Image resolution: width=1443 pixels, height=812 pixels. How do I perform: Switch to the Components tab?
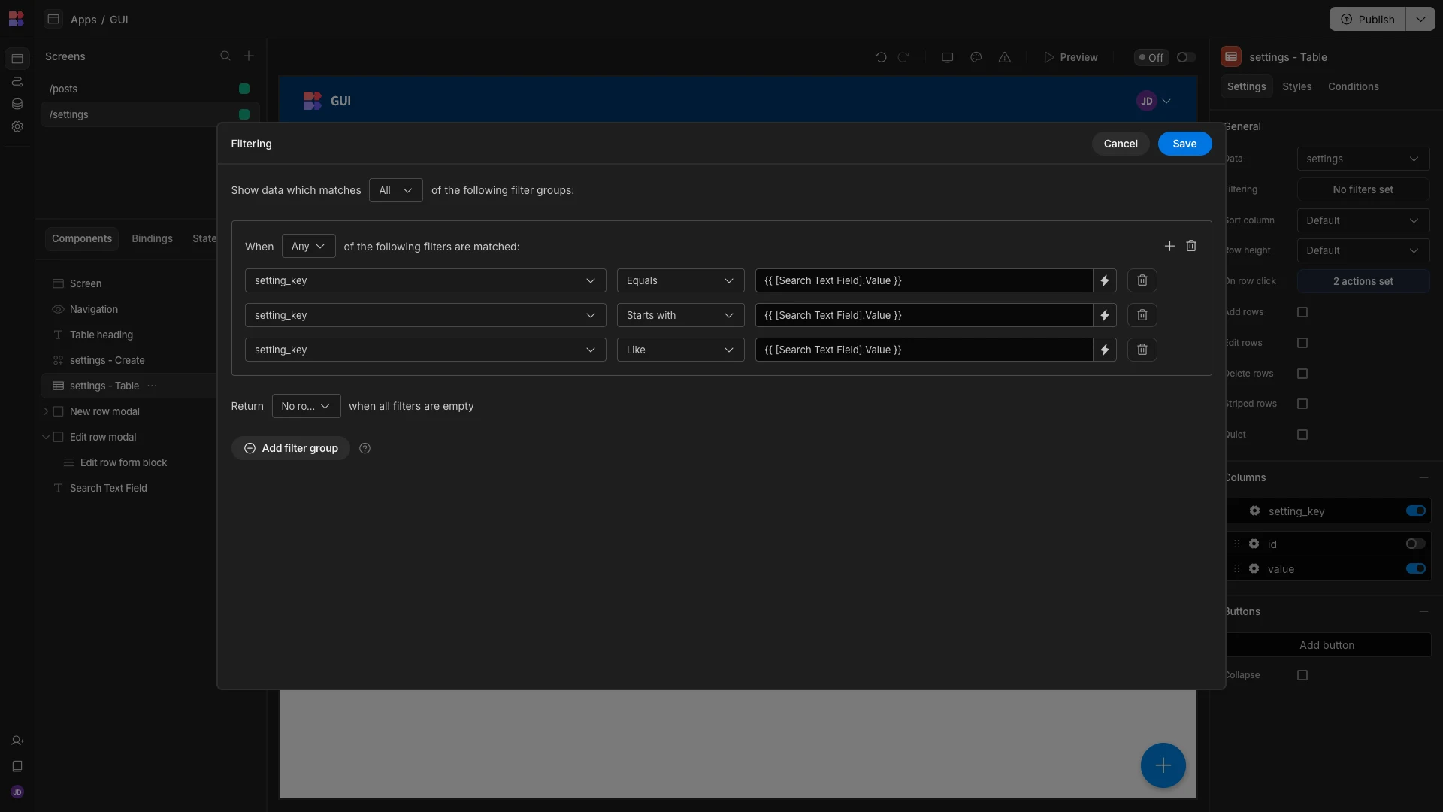click(x=82, y=238)
